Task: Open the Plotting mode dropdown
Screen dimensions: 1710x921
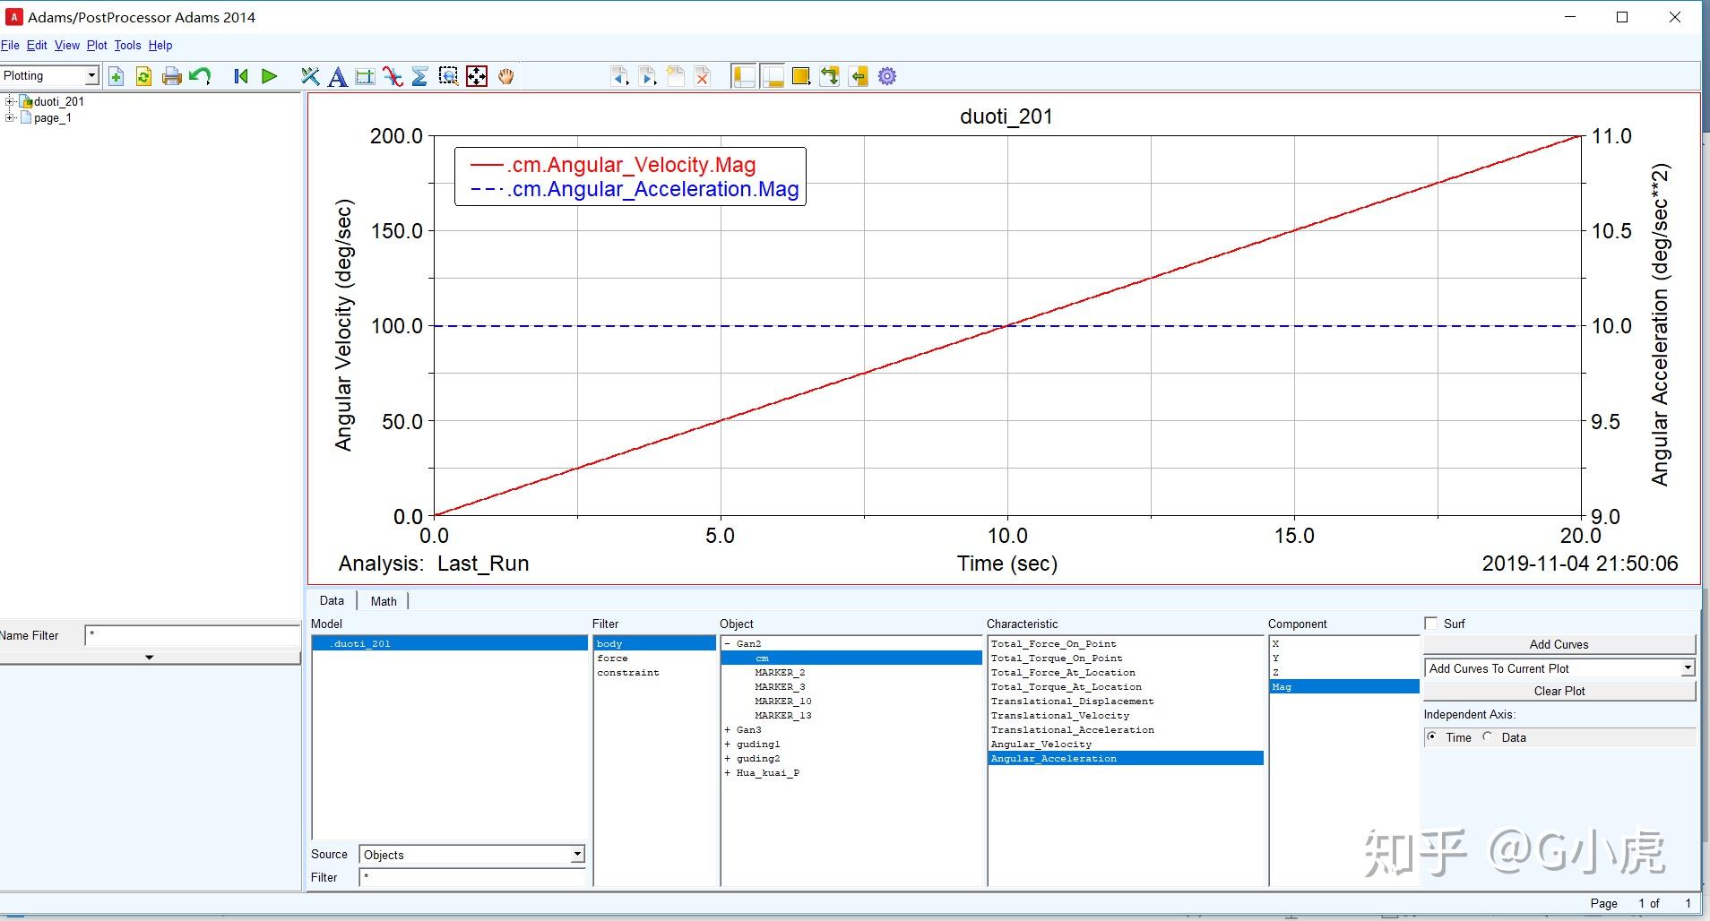Action: click(x=91, y=76)
